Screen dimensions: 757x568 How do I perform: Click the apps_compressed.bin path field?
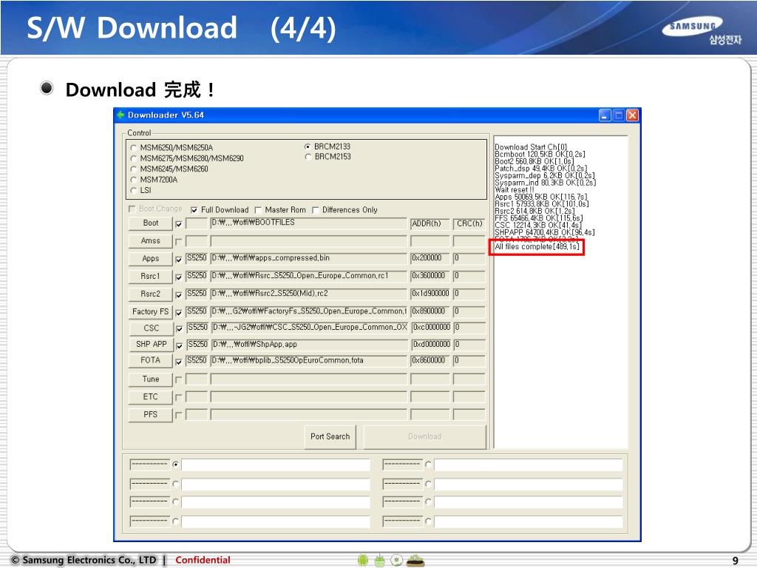[x=308, y=258]
